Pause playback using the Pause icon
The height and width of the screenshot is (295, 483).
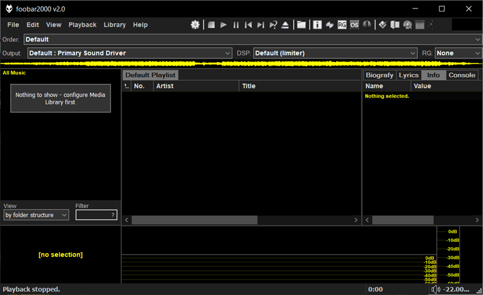coord(236,25)
